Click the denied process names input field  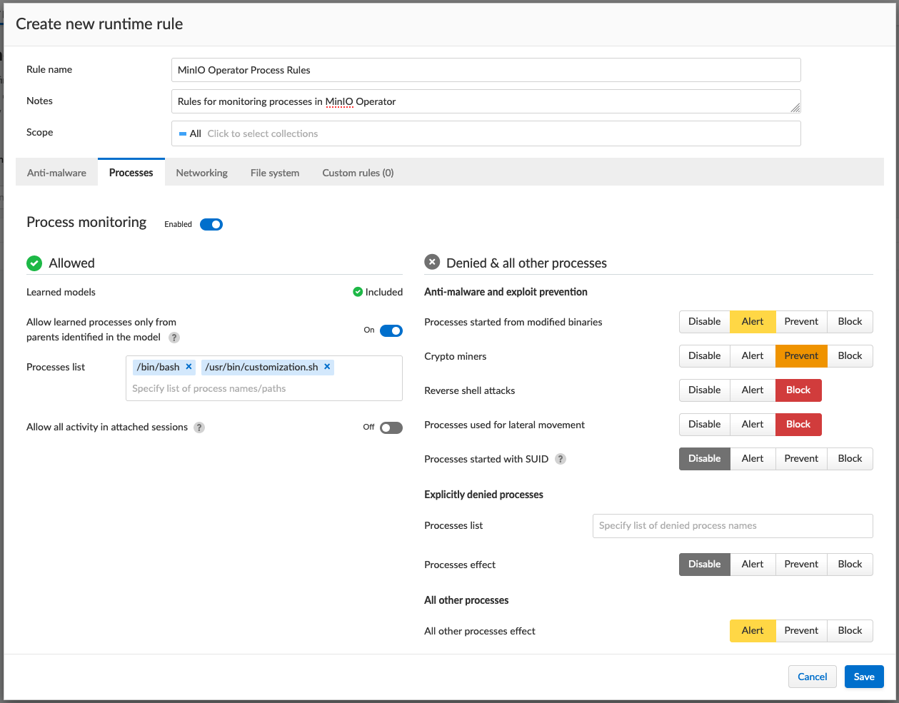pyautogui.click(x=732, y=526)
